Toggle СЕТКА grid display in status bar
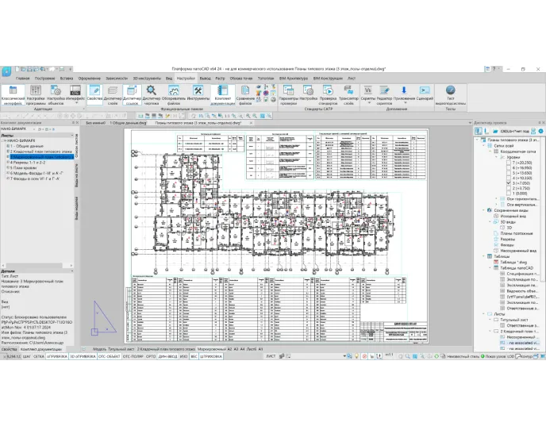Image resolution: width=546 pixels, height=426 pixels. [x=37, y=357]
